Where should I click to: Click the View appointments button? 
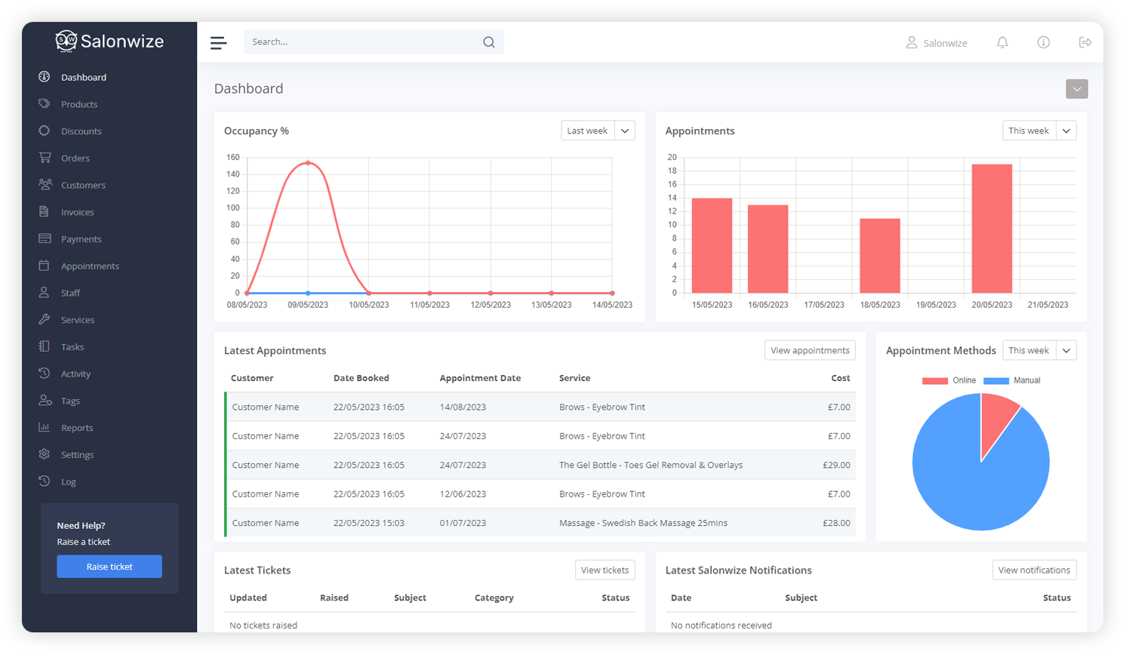tap(809, 350)
